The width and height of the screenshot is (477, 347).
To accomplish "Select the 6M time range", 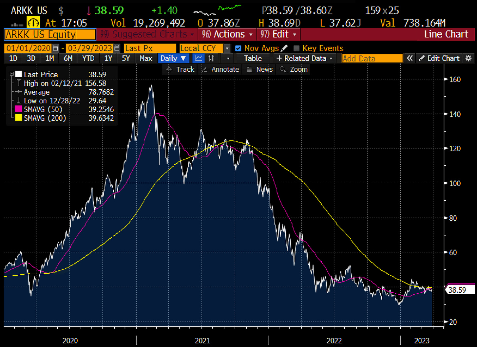I will [x=68, y=58].
